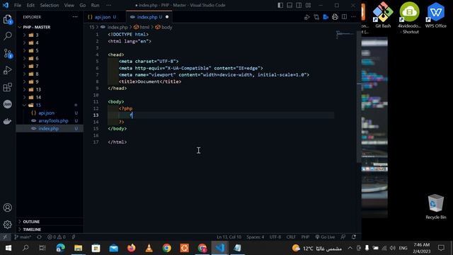Change Spaces: 4 indentation setting
Viewport: 453px width, 255px height.
255,237
